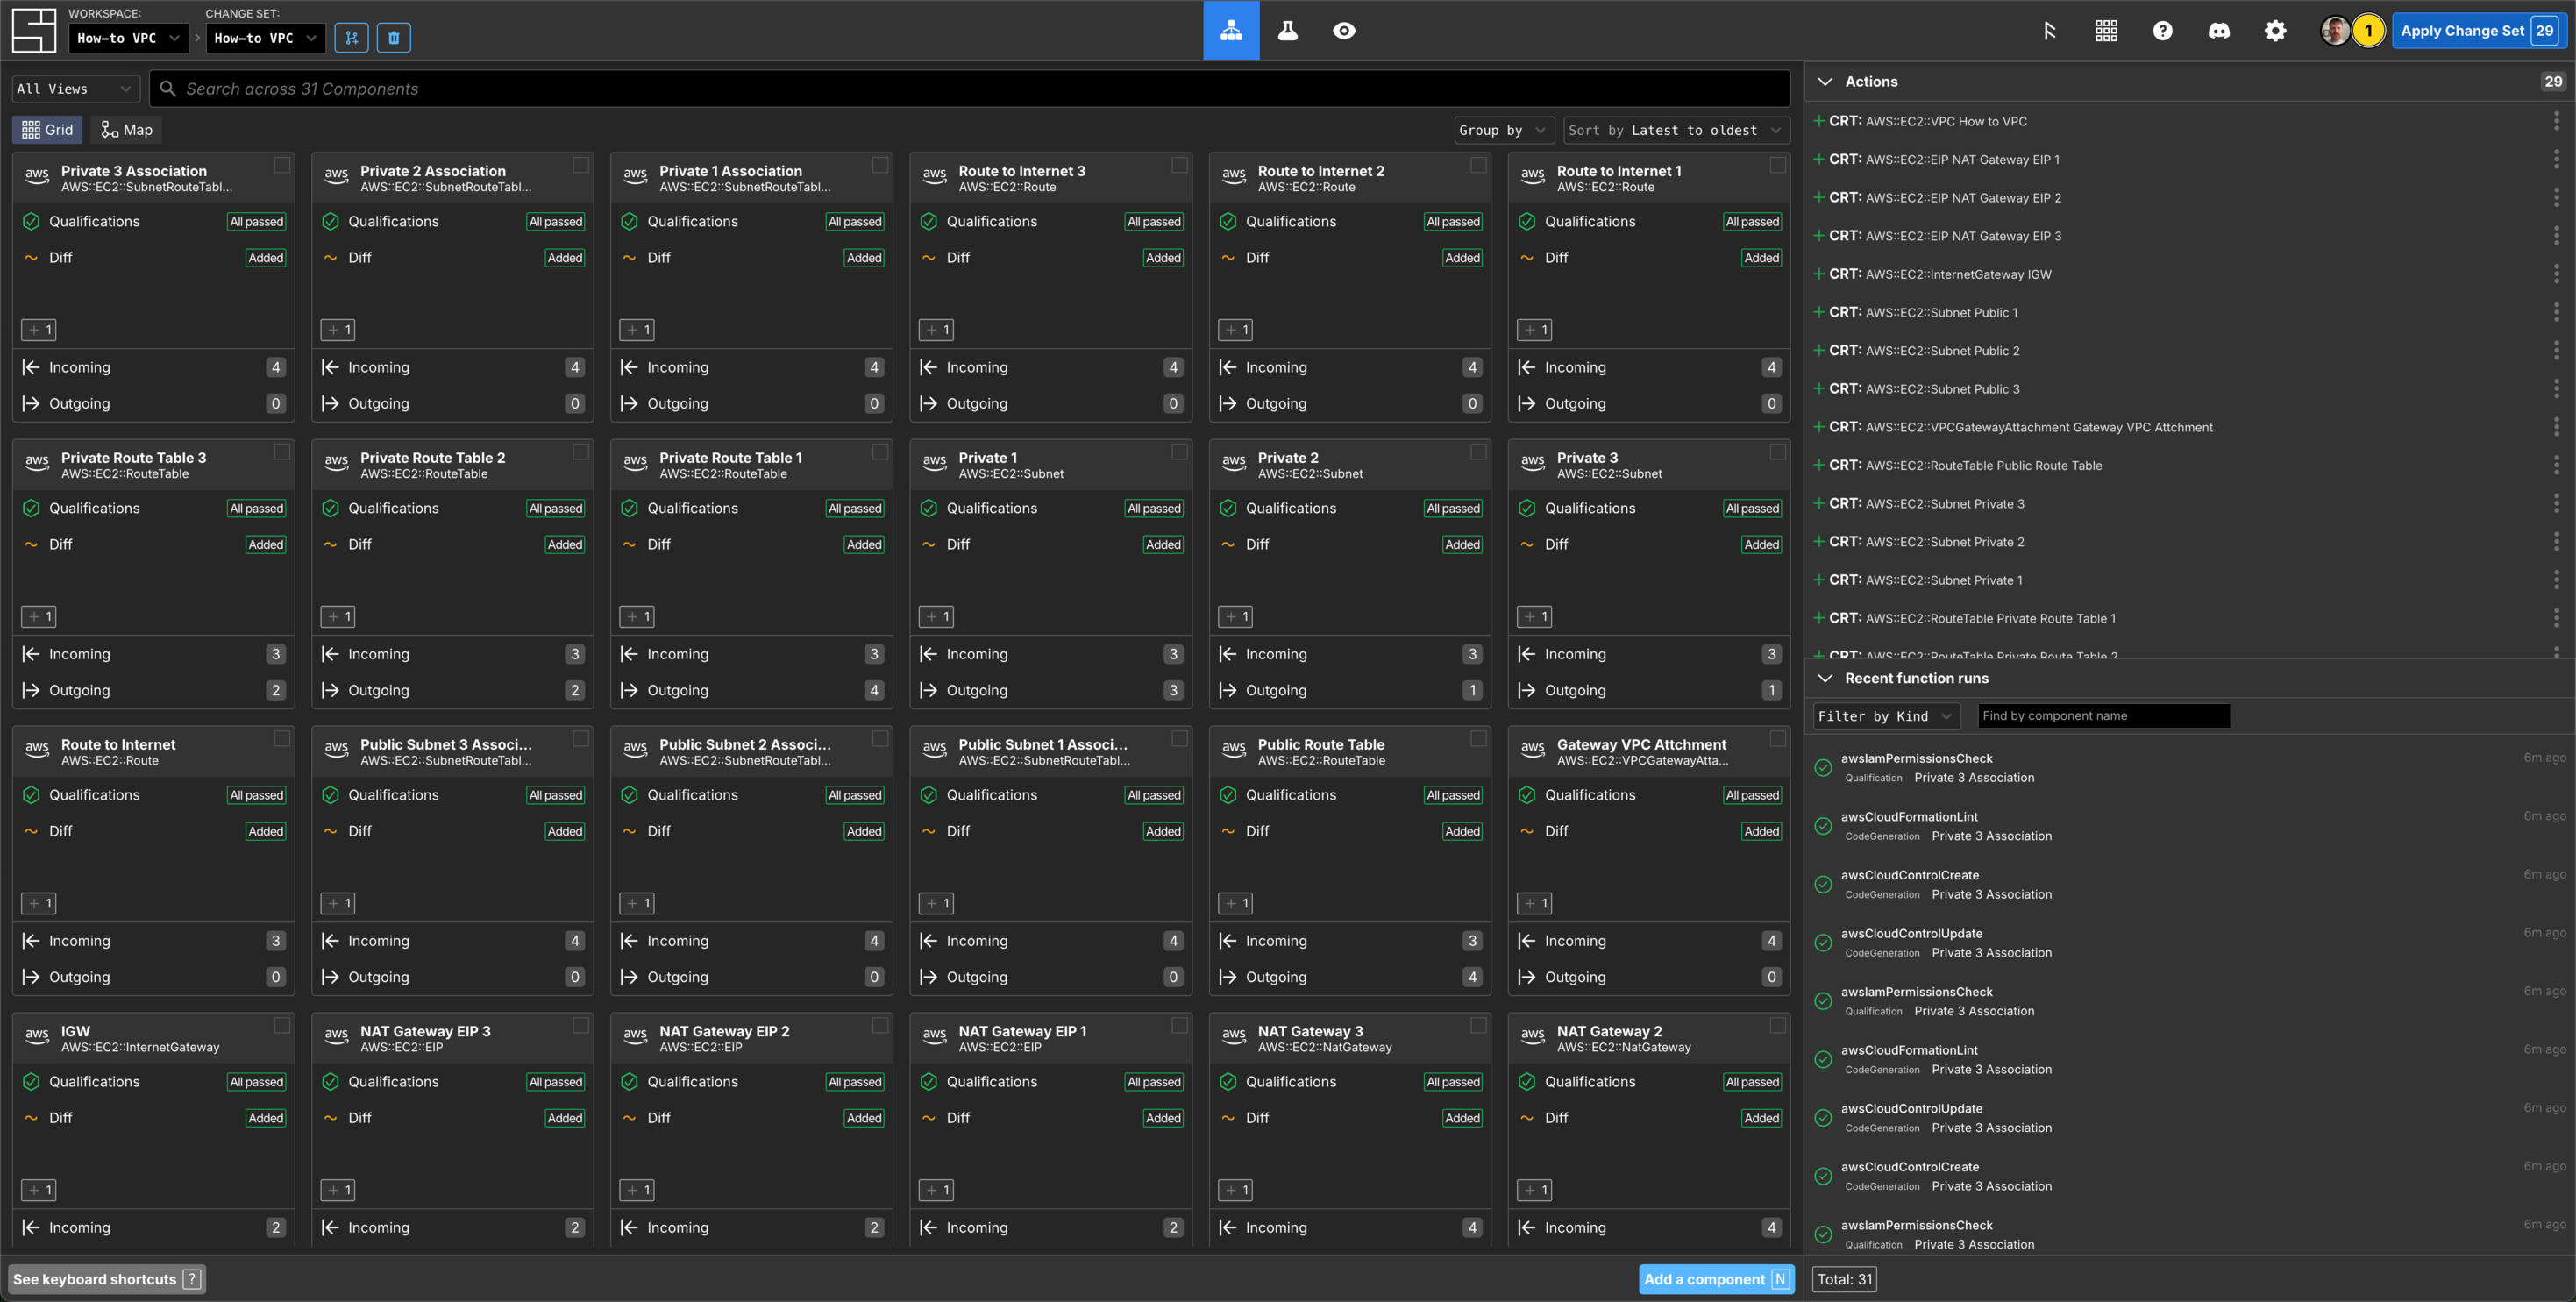Open the Change Set How-to VPC dropdown
Viewport: 2576px width, 1302px height.
pos(265,38)
